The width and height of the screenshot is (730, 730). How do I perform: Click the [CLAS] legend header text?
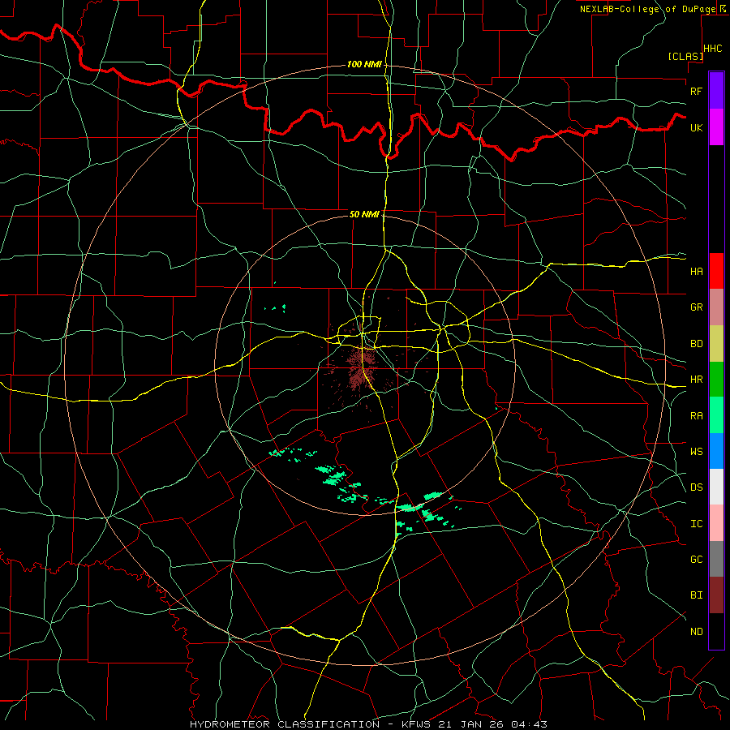click(x=685, y=56)
